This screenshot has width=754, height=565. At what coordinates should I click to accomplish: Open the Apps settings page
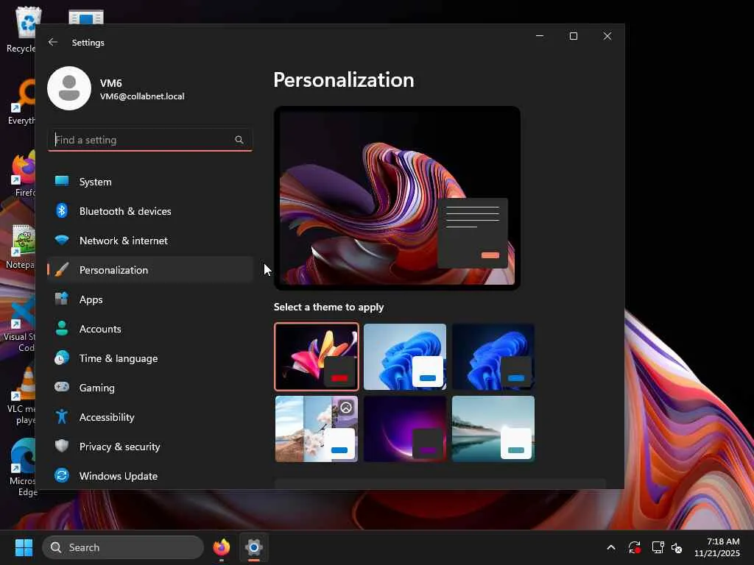tap(91, 299)
